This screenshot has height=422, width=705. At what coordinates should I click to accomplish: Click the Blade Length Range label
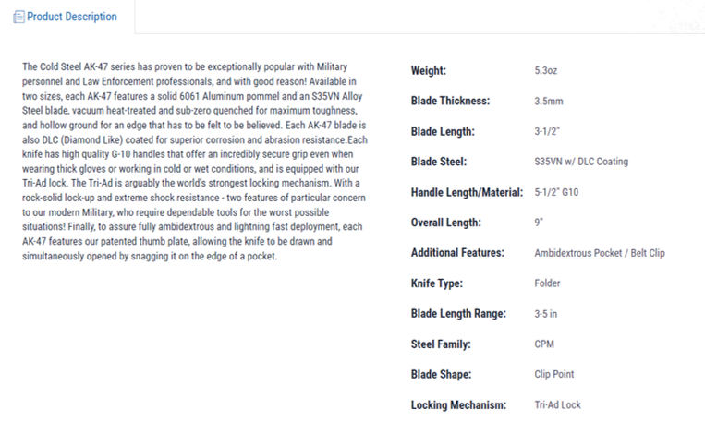click(x=458, y=314)
